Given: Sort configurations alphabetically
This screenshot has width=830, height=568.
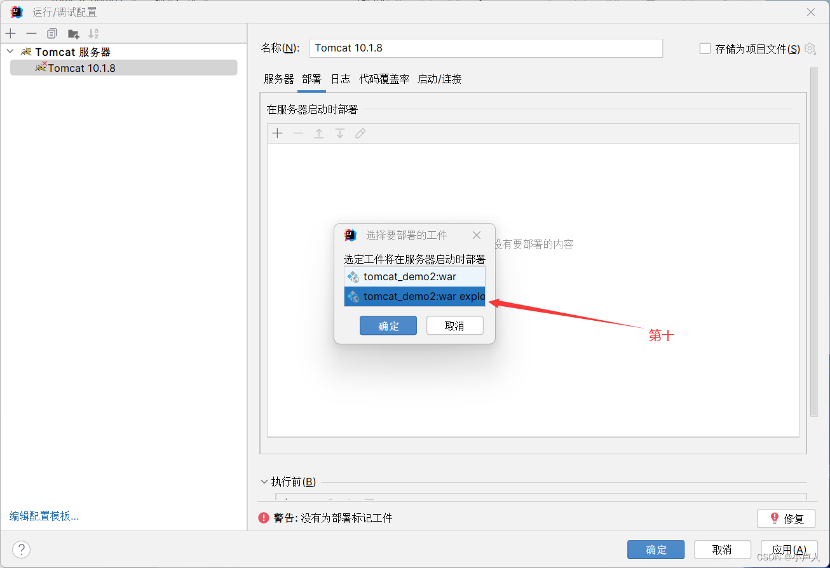Looking at the screenshot, I should click(93, 33).
